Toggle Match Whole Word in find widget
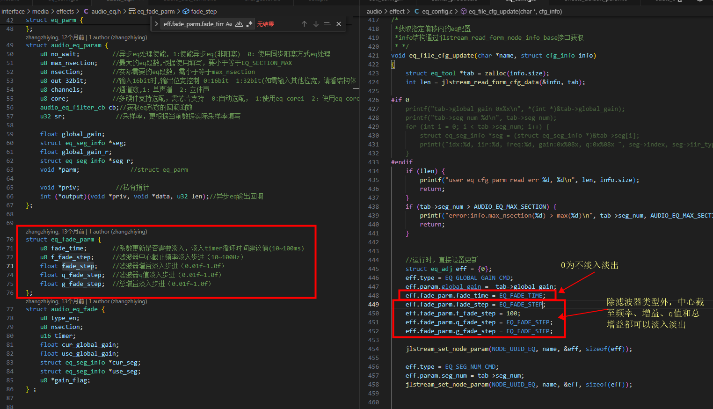The image size is (713, 409). click(x=239, y=24)
